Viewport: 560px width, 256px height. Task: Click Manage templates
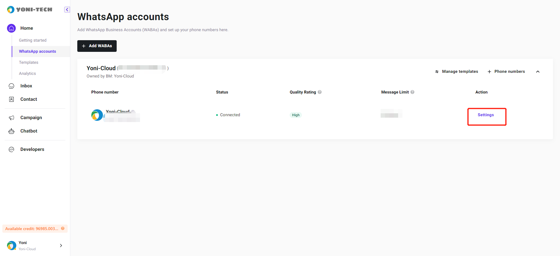pyautogui.click(x=456, y=72)
